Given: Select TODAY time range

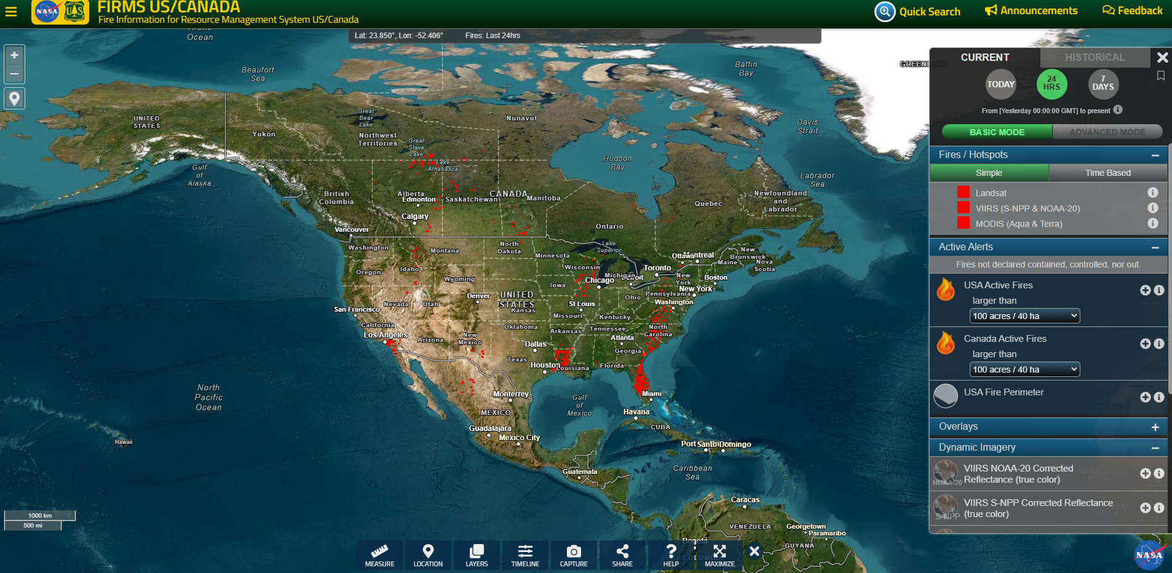Looking at the screenshot, I should pyautogui.click(x=1000, y=85).
